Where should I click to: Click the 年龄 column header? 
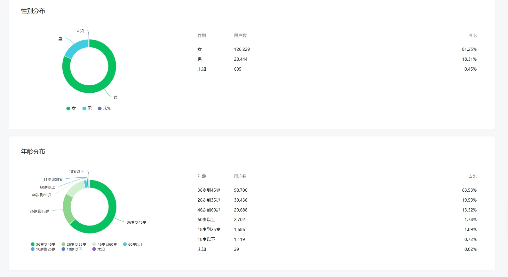(x=202, y=176)
